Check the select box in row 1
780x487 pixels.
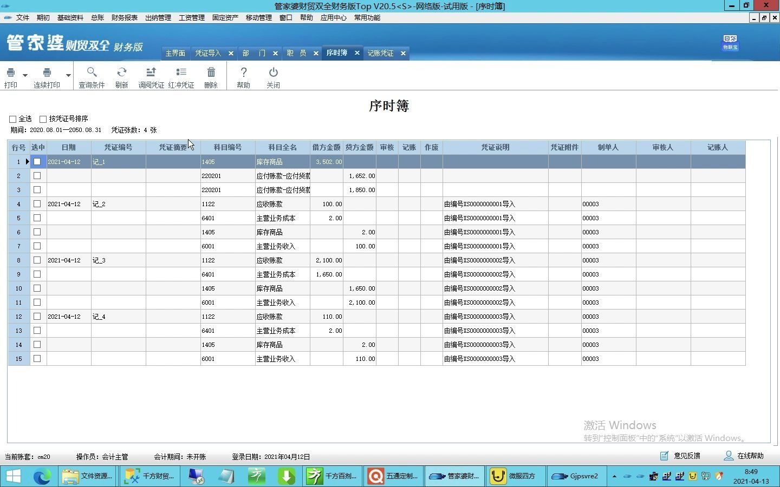pos(37,161)
